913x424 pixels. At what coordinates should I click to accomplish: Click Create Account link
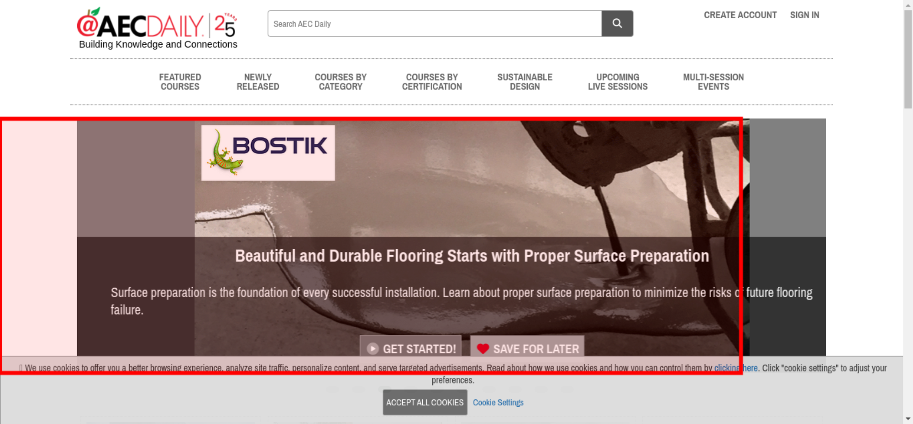click(740, 15)
